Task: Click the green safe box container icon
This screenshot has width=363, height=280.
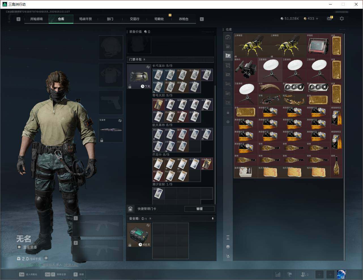Action: tap(139, 235)
